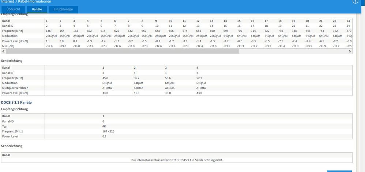Click the frequency value 618
Image resolution: width=365 pixels, height=172 pixels.
click(103, 31)
